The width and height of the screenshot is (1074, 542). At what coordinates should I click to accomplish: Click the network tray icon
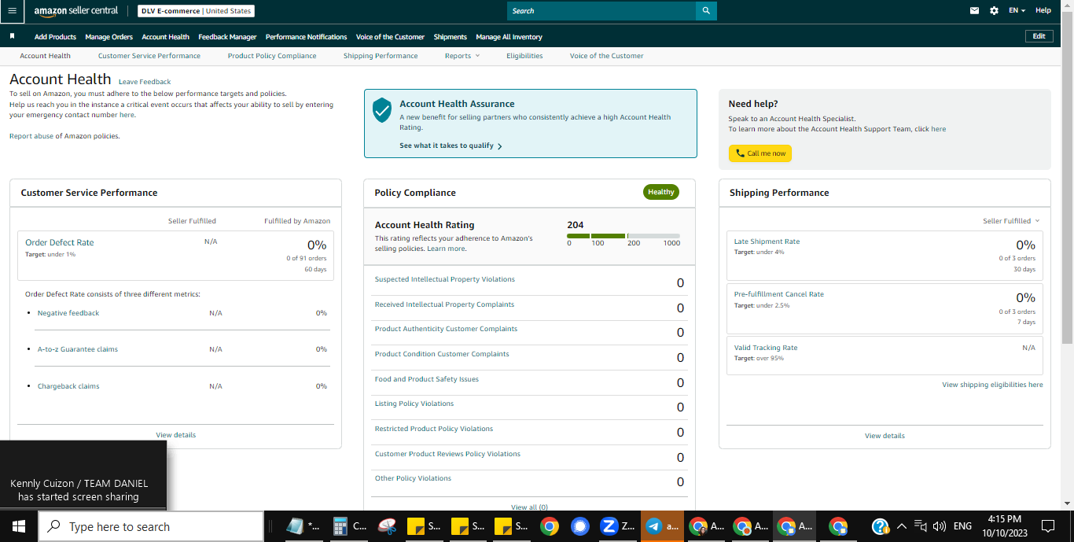920,526
